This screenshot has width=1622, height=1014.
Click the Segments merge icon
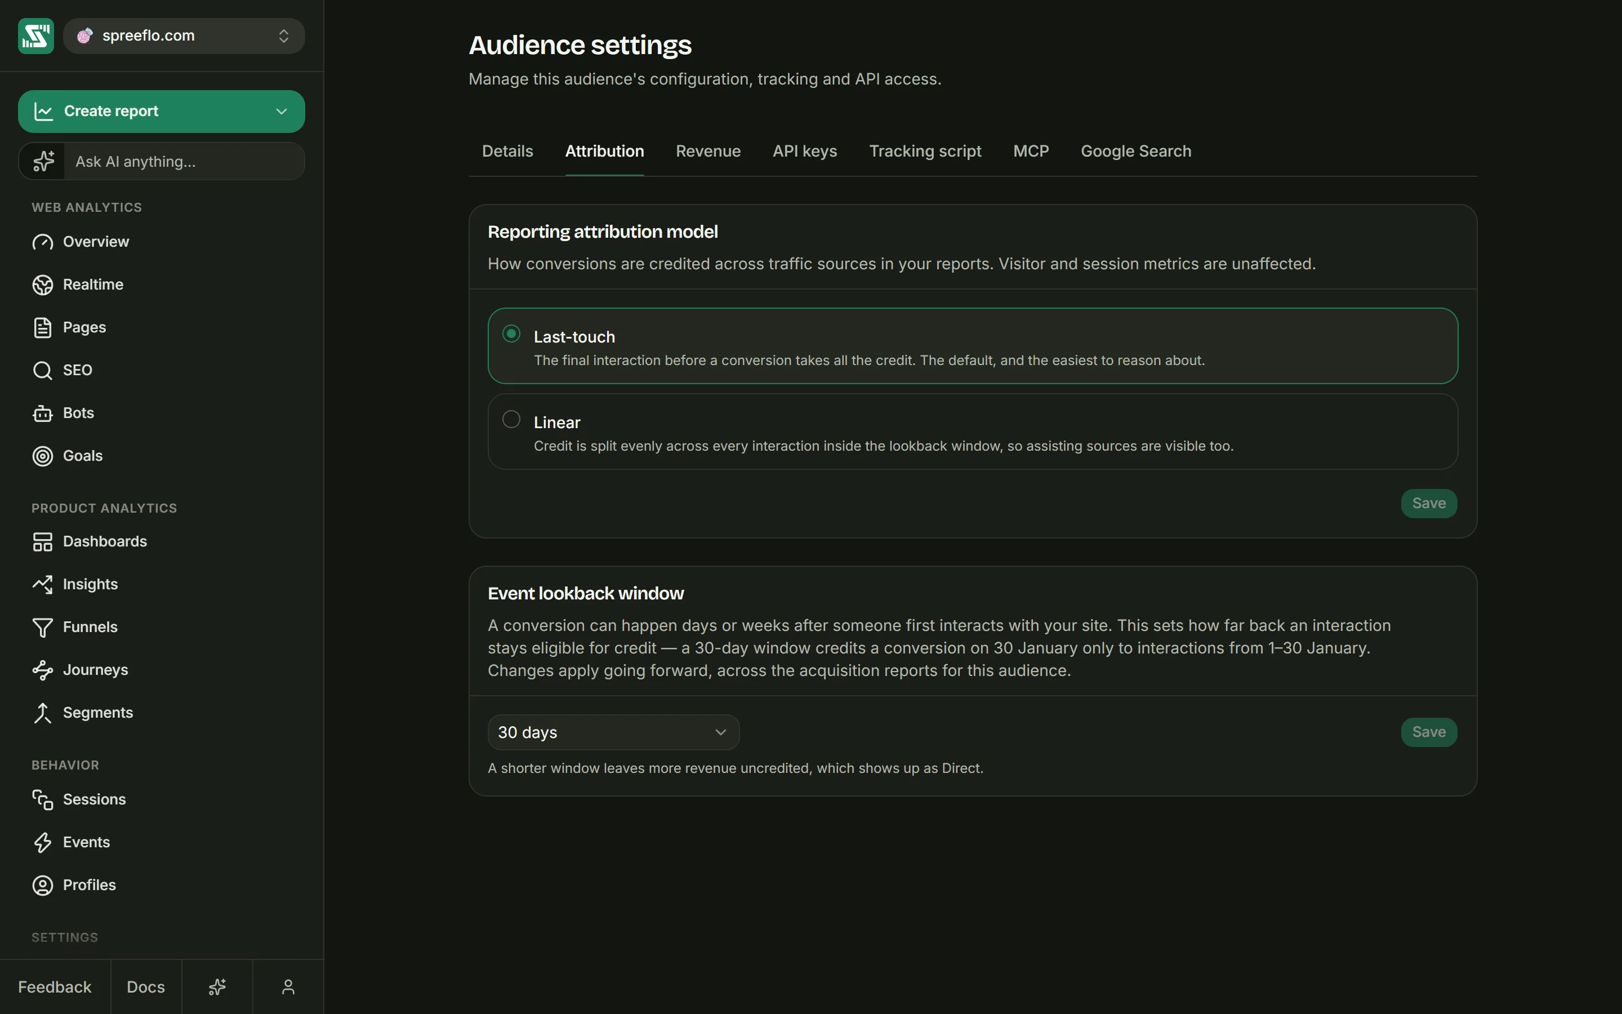[42, 713]
